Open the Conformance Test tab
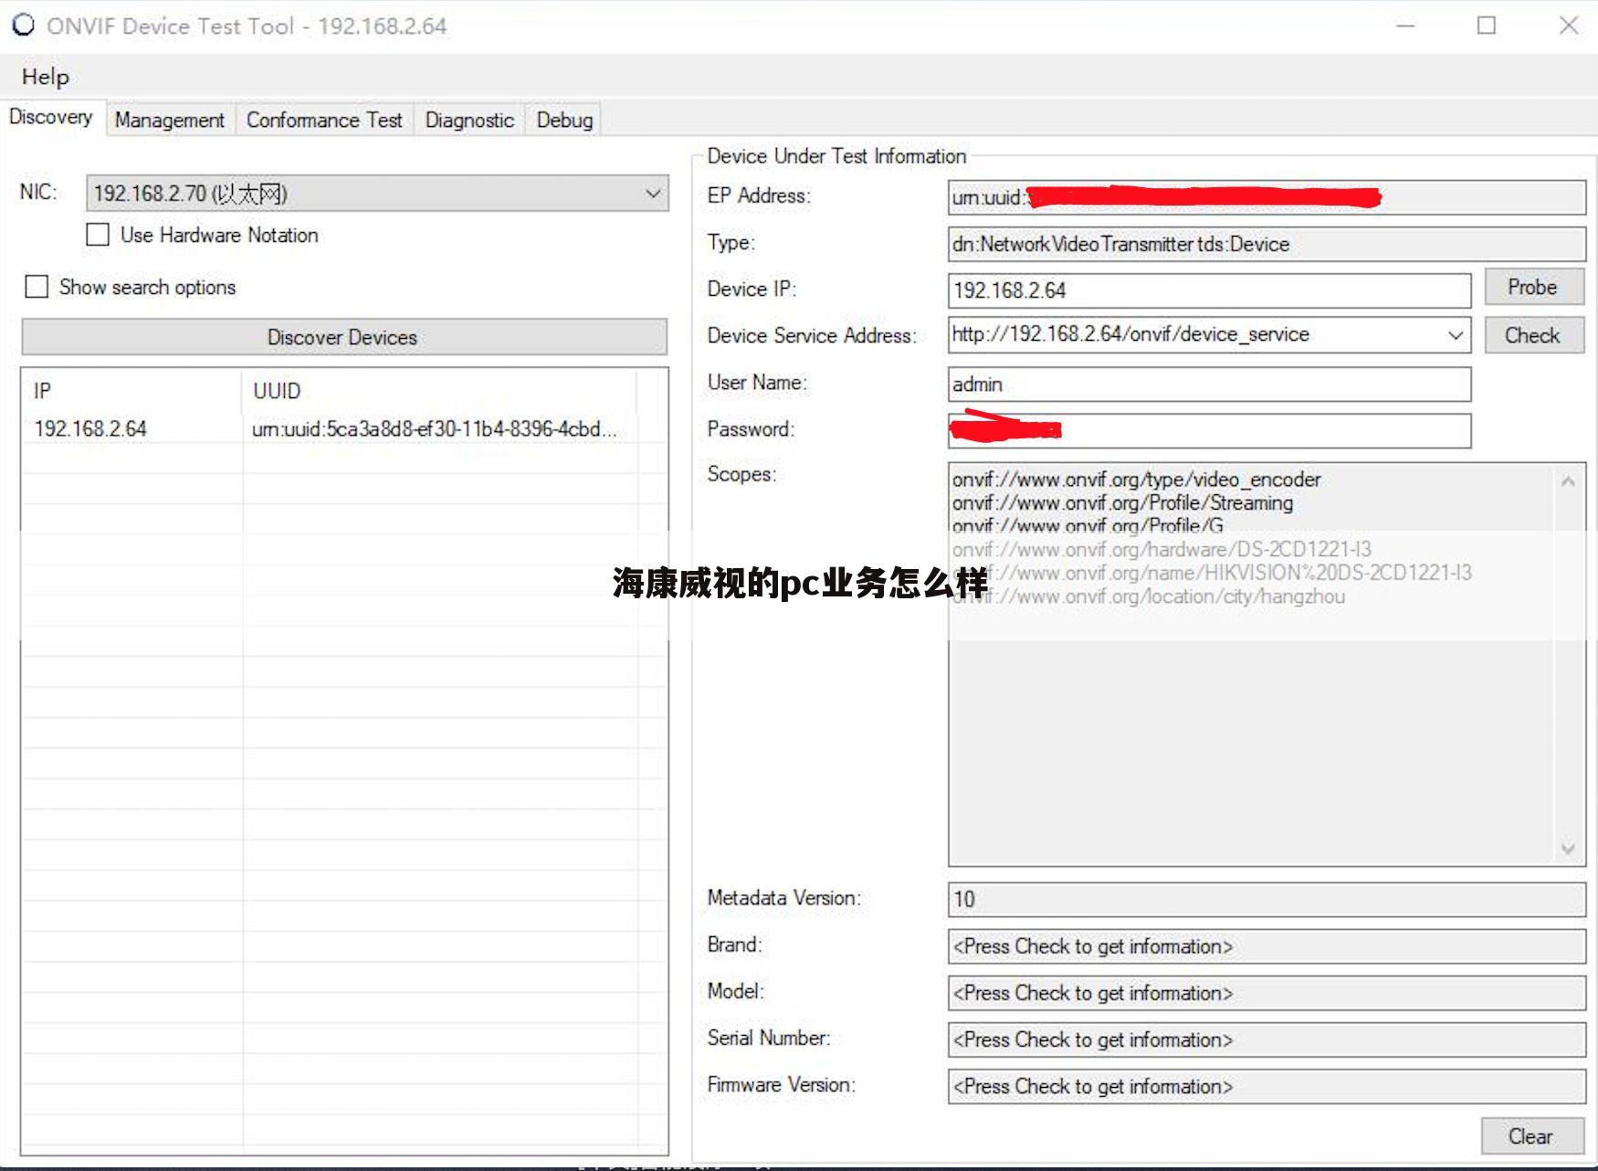 point(324,120)
